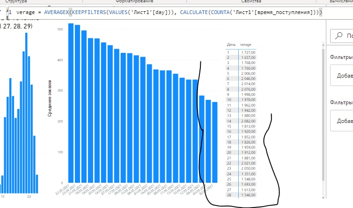Click table value 2 076,00
The width and height of the screenshot is (353, 208).
tap(248, 89)
